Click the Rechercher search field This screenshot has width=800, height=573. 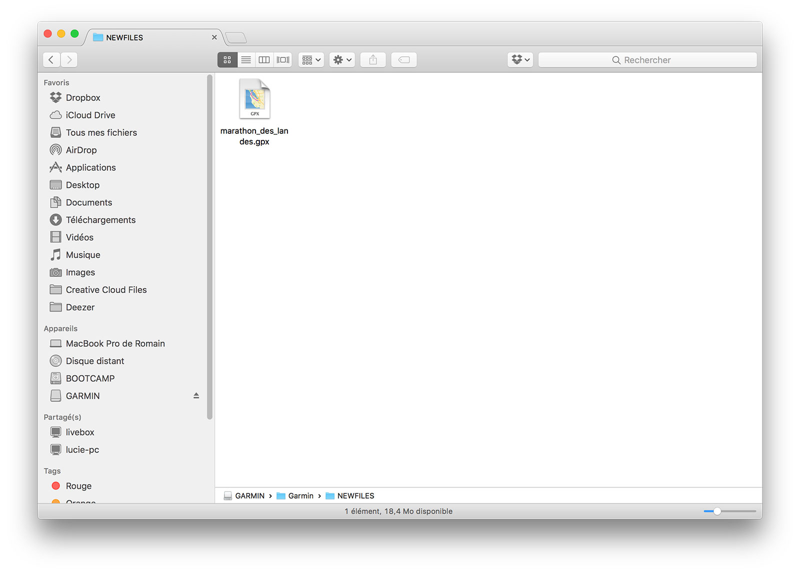pyautogui.click(x=647, y=60)
